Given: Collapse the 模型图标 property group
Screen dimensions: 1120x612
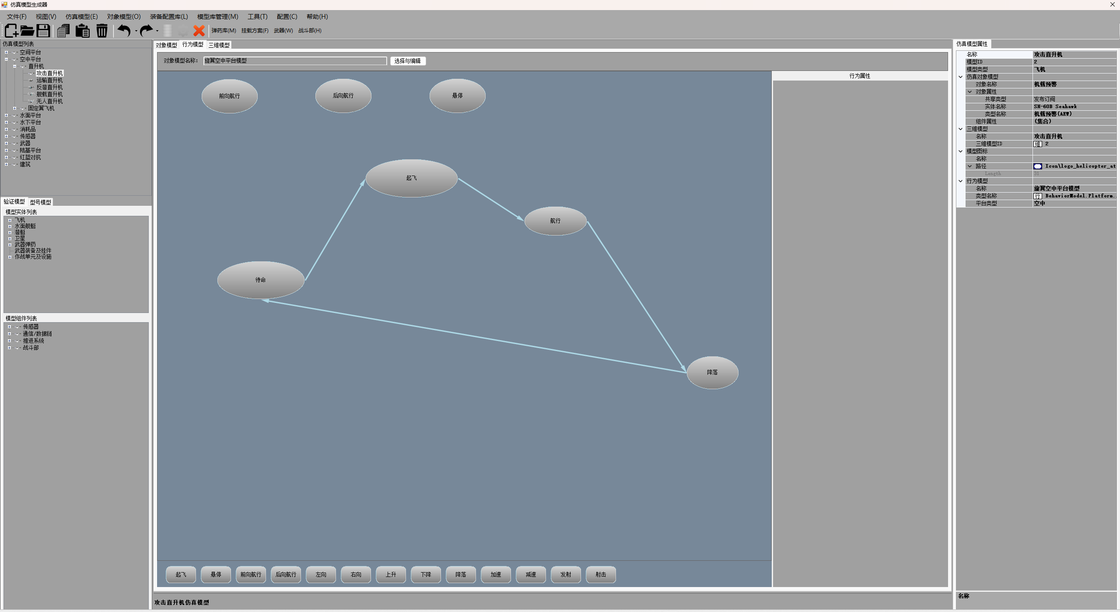Looking at the screenshot, I should click(961, 151).
